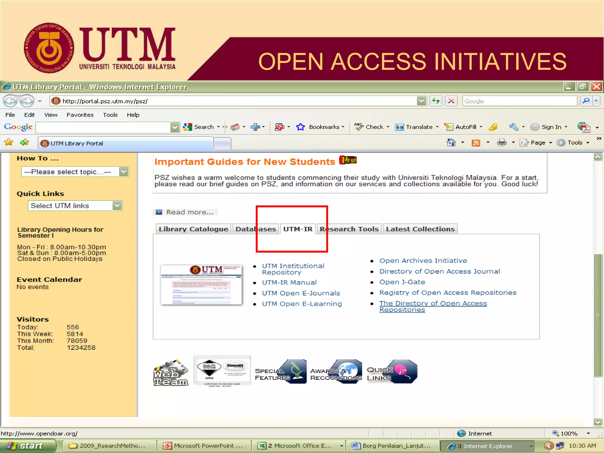Click the Read more... link
This screenshot has width=604, height=453.
pos(190,212)
